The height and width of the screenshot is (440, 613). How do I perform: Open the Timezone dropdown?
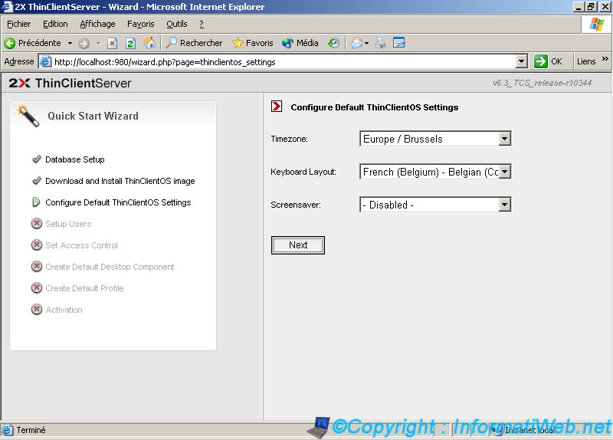(x=505, y=139)
